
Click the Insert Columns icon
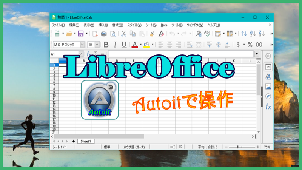[x=230, y=34]
